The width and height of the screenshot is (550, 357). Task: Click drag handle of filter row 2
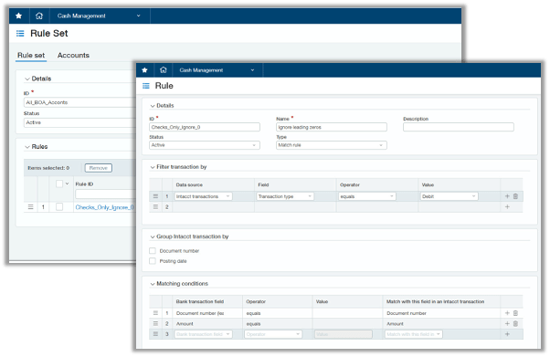coord(155,207)
